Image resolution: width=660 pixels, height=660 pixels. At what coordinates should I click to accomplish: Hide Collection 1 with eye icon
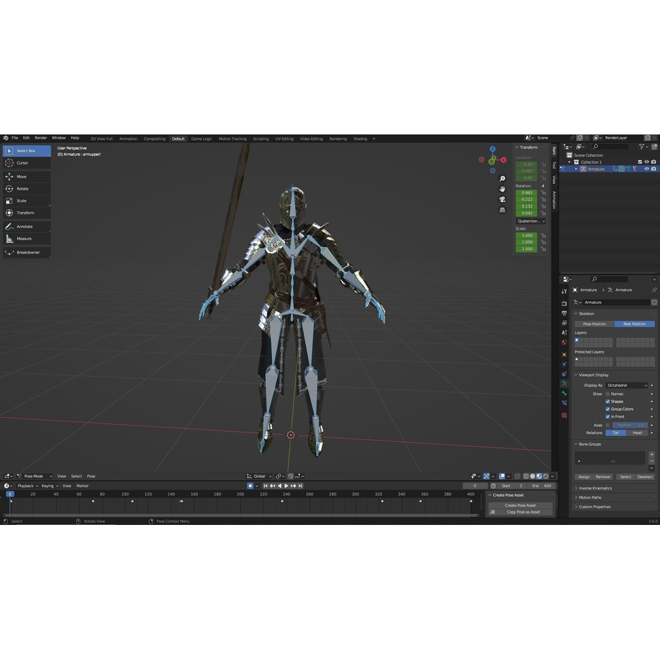[647, 162]
